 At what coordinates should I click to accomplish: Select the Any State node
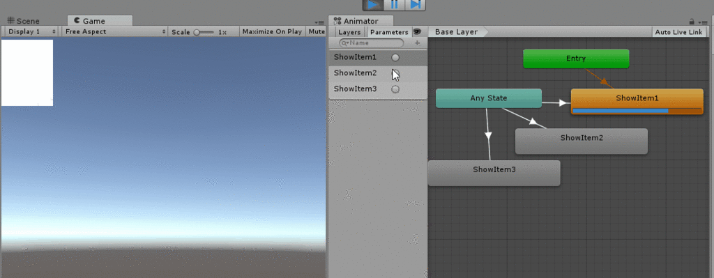[489, 98]
